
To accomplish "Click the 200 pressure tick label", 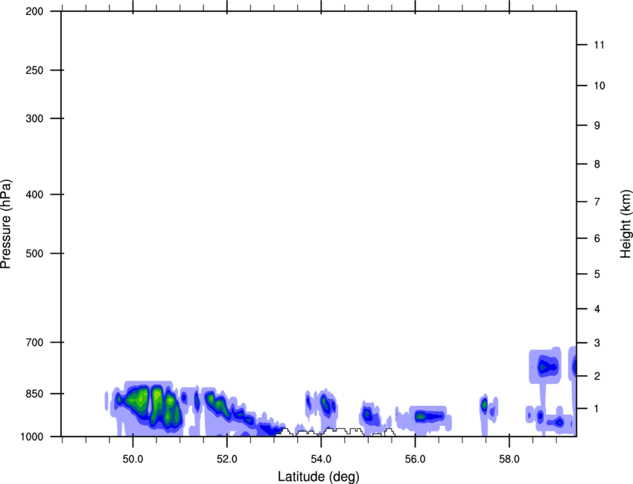I will click(x=34, y=11).
